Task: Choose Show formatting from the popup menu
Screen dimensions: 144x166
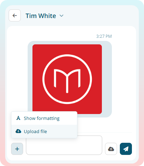Action: point(44,118)
